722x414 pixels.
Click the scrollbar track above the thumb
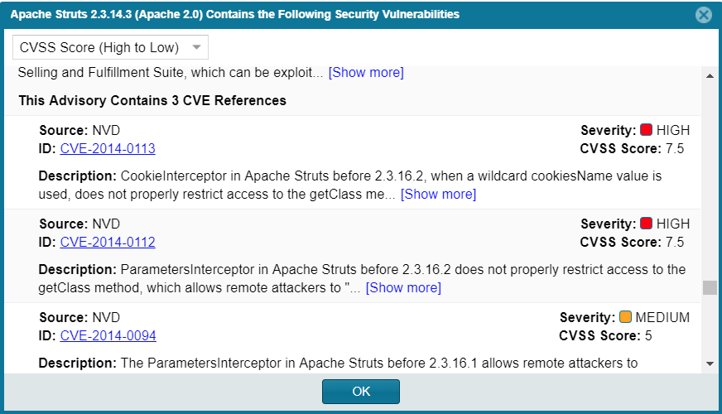tap(710, 181)
